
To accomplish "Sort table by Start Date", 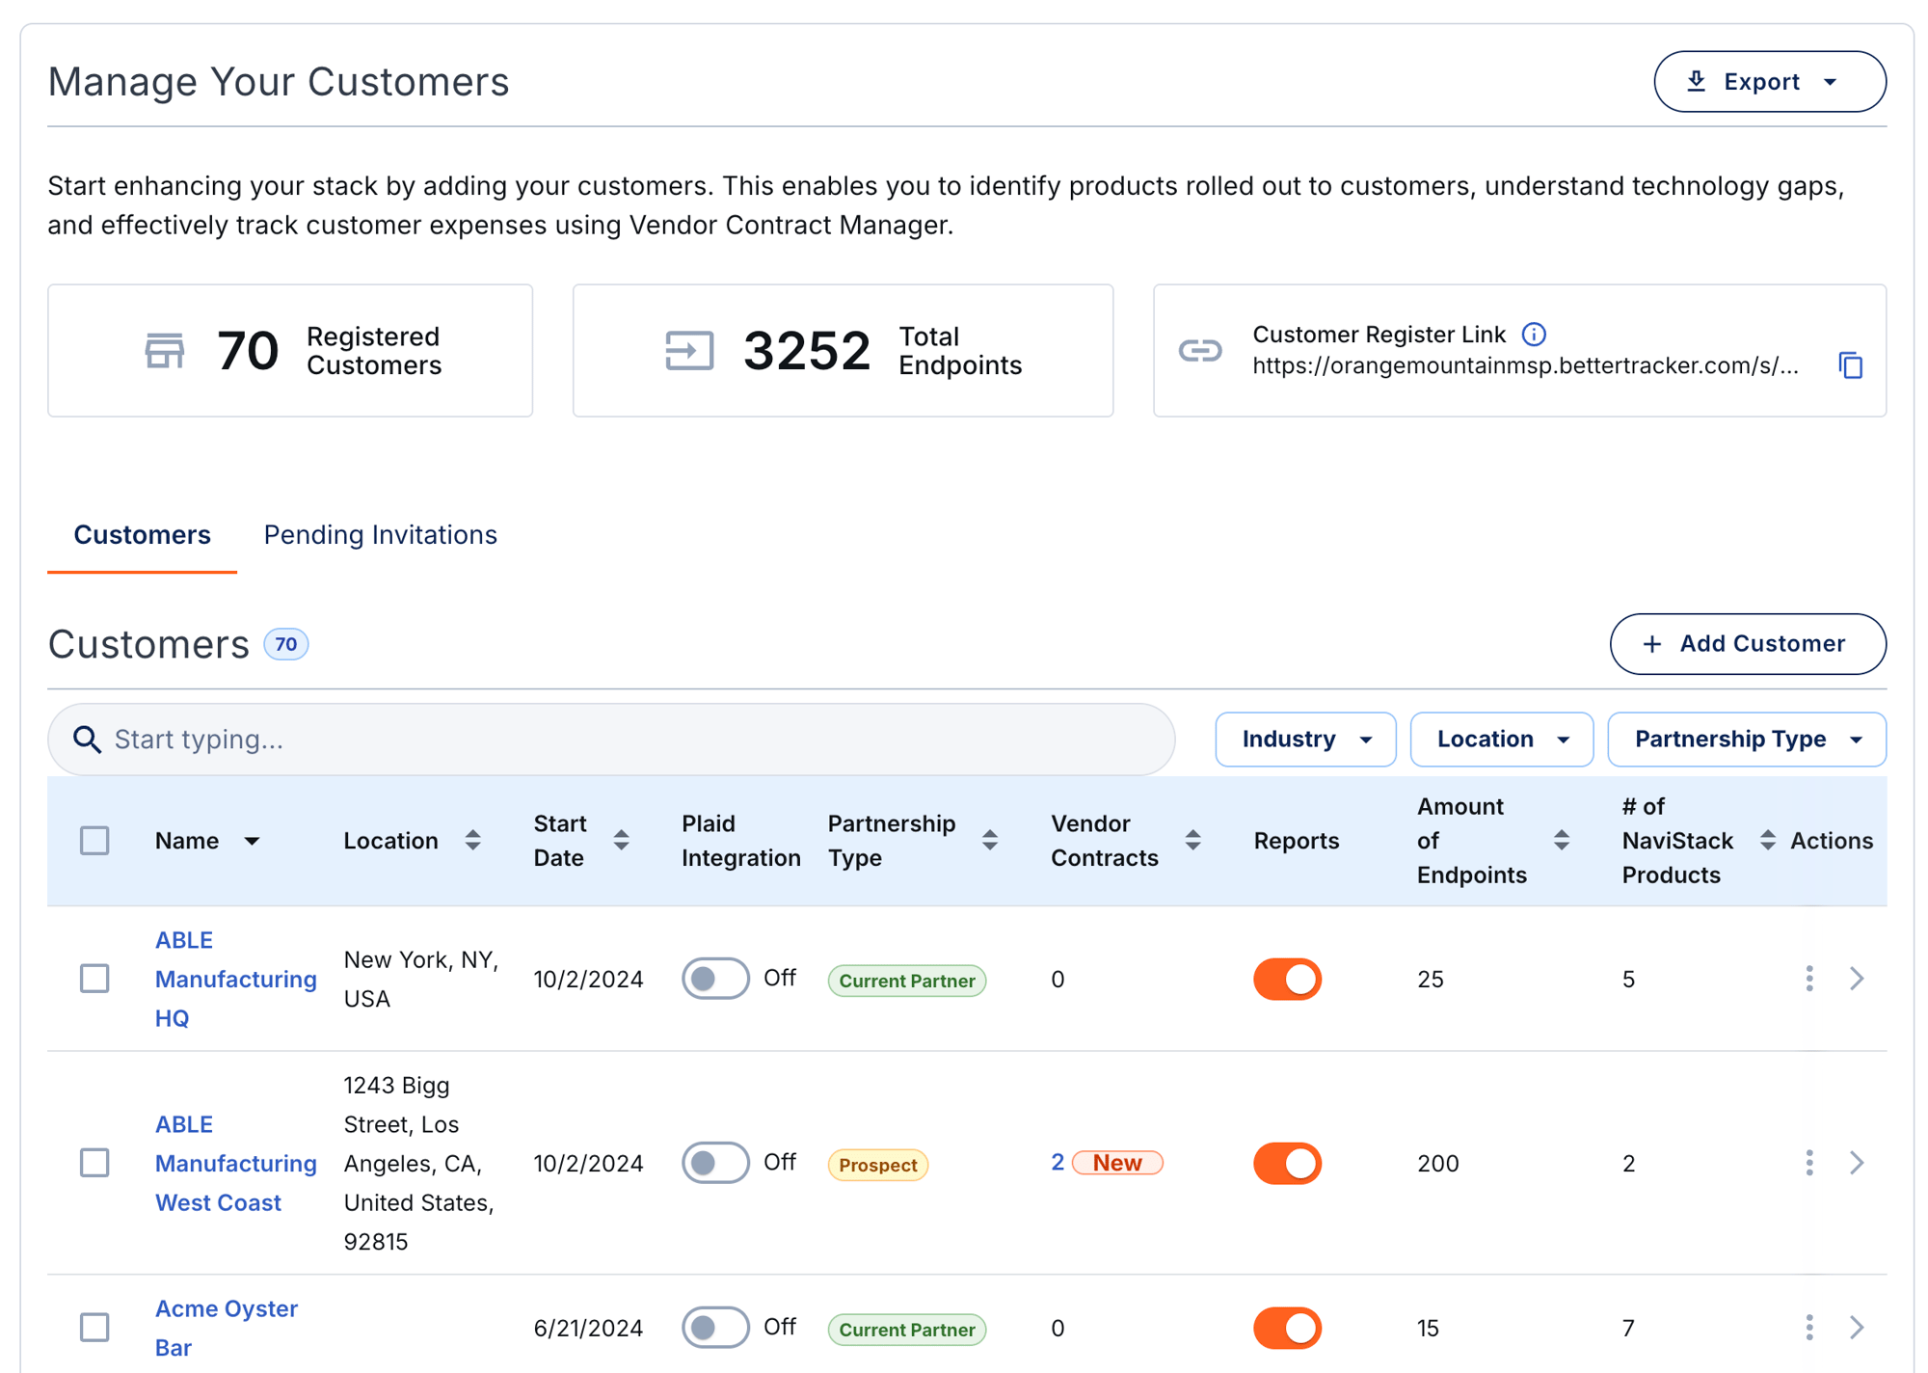I will tap(622, 841).
